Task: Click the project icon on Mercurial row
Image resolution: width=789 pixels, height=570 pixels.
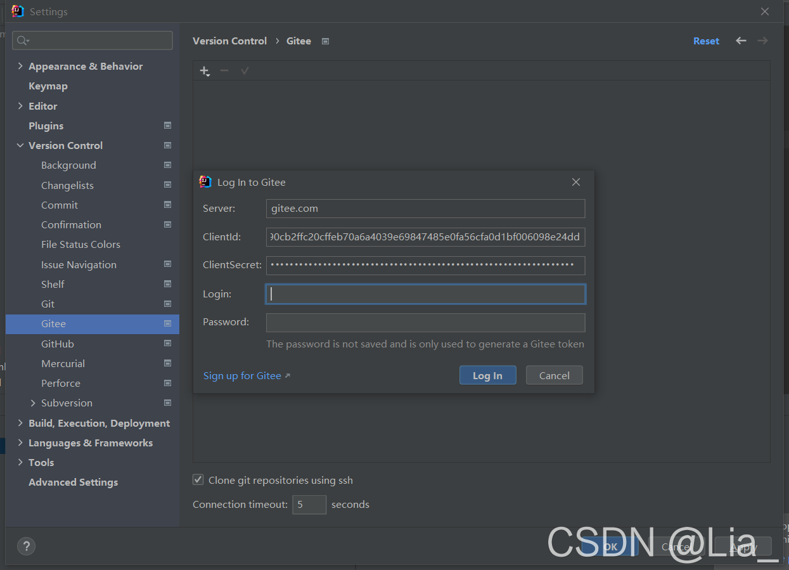Action: pos(167,363)
